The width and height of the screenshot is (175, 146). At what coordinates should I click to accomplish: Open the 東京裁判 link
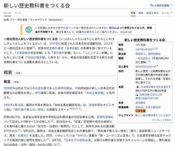click(x=59, y=53)
